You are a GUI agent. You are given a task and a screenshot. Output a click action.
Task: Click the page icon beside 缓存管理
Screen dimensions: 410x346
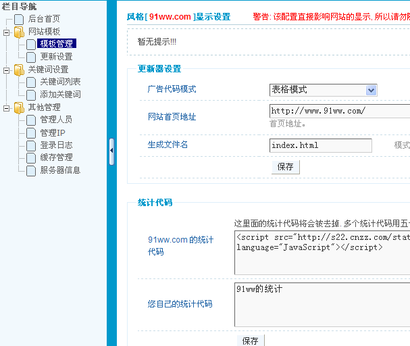tap(31, 157)
